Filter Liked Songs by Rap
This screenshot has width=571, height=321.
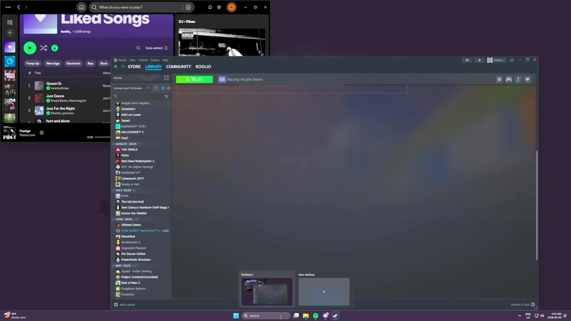[x=91, y=63]
